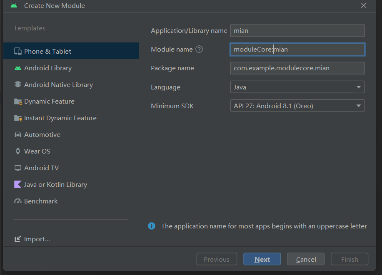Viewport: 382px width, 275px height.
Task: Click the Dynamic Feature folder icon
Action: [18, 102]
